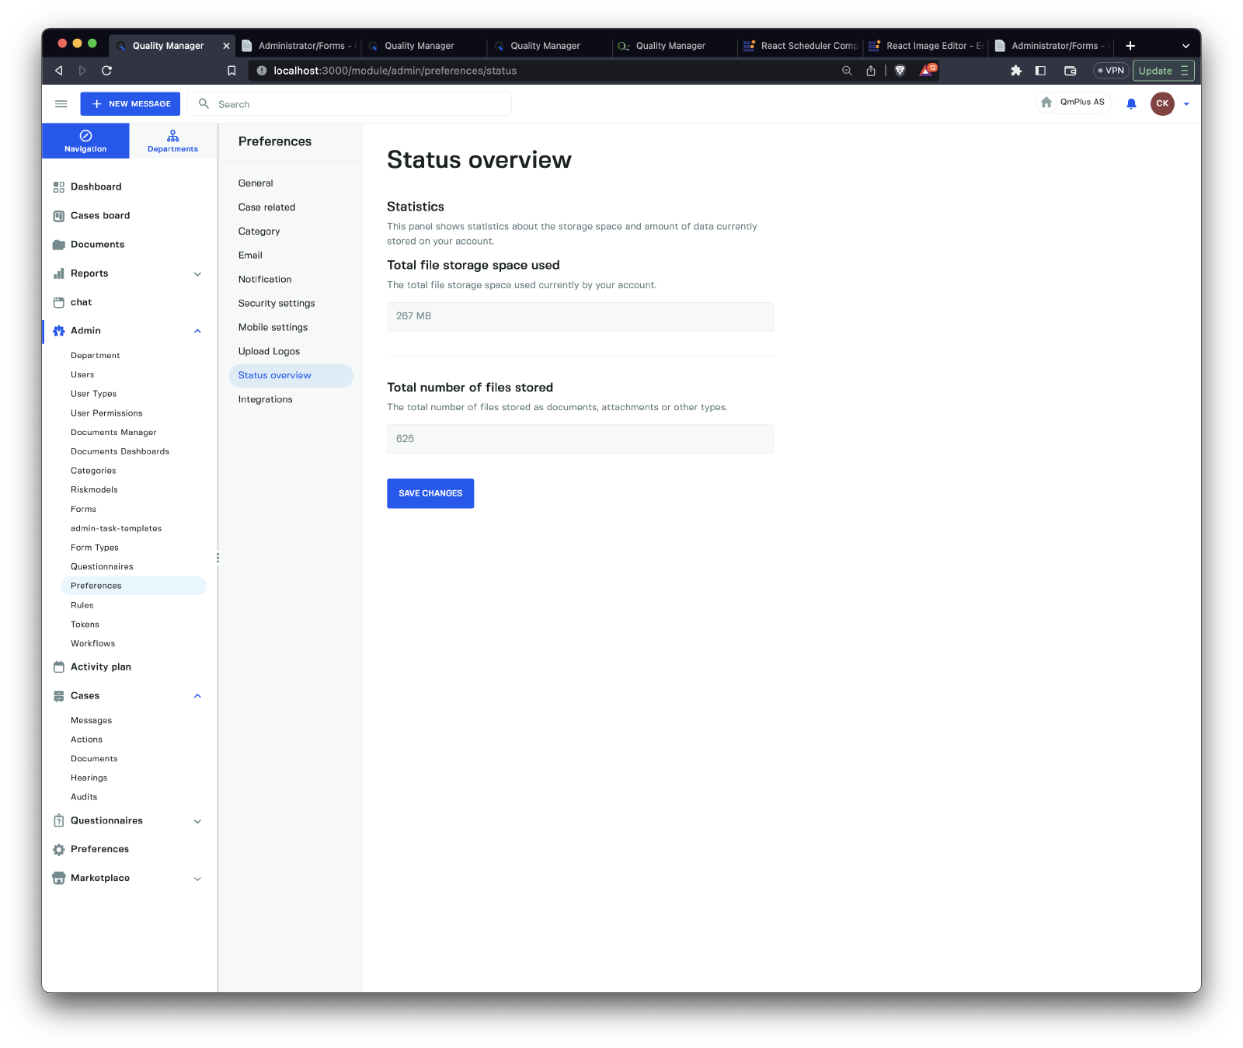The height and width of the screenshot is (1048, 1243).
Task: Click the CK user avatar
Action: coord(1161,103)
